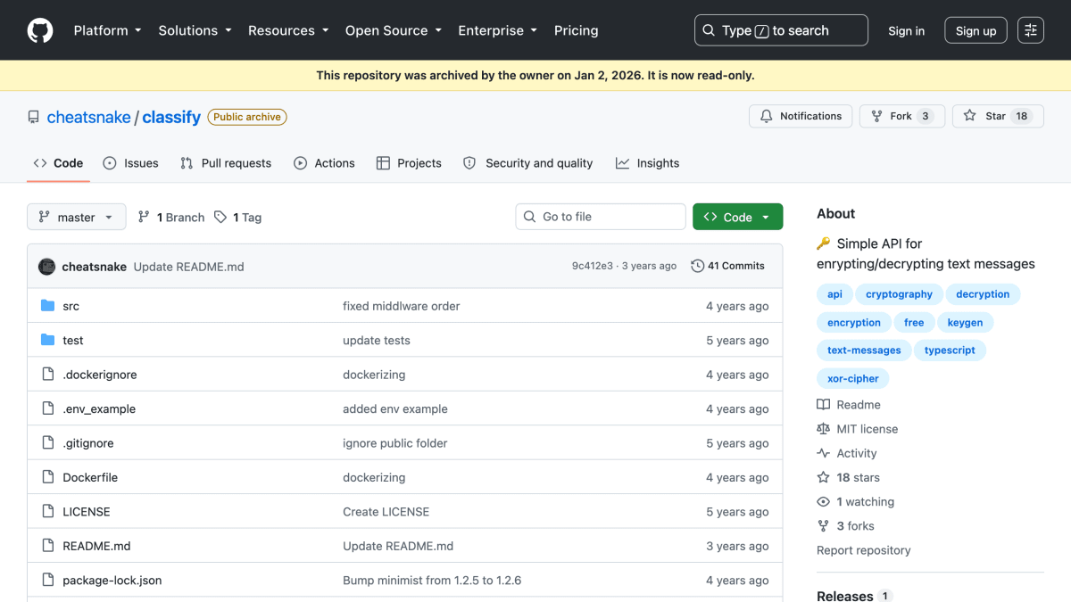Open commit hash 9c412e3

[593, 266]
